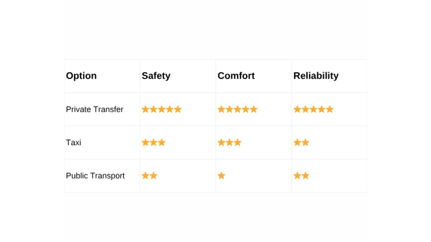The image size is (431, 242).
Task: Click the Public Transport row label
Action: click(x=95, y=176)
